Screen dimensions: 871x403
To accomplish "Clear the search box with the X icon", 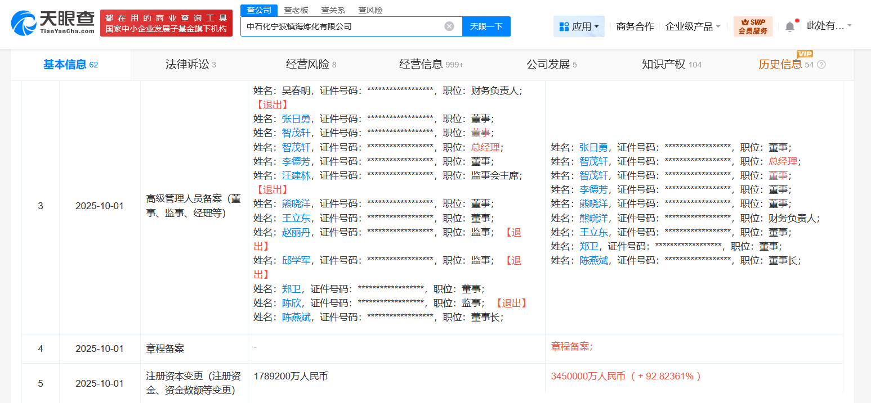I will 449,26.
